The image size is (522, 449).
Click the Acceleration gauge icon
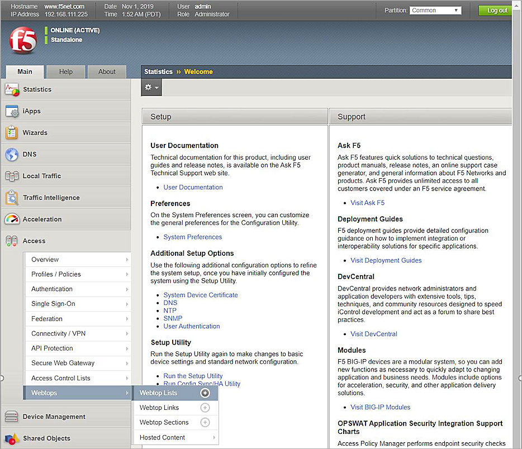pos(12,219)
